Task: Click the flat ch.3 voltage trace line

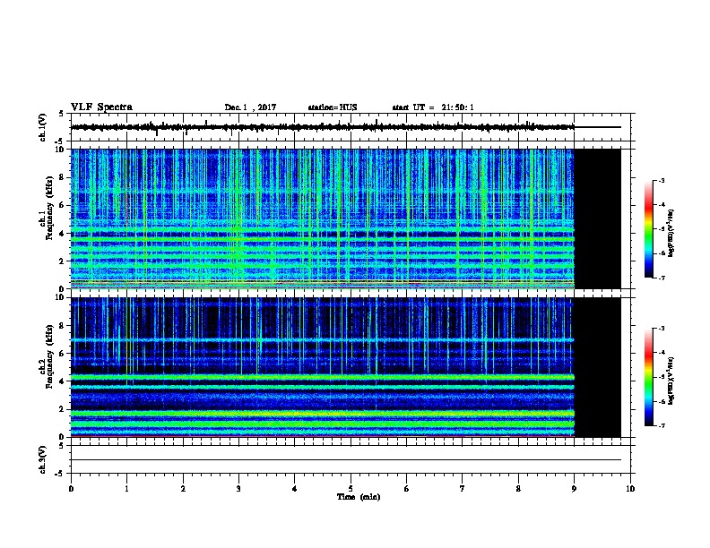Action: (x=346, y=460)
